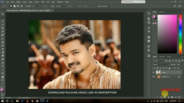
Task: Toggle lock all padlock icon
Action: pos(169,68)
